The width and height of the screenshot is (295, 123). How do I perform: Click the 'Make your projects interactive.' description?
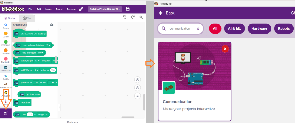189,109
